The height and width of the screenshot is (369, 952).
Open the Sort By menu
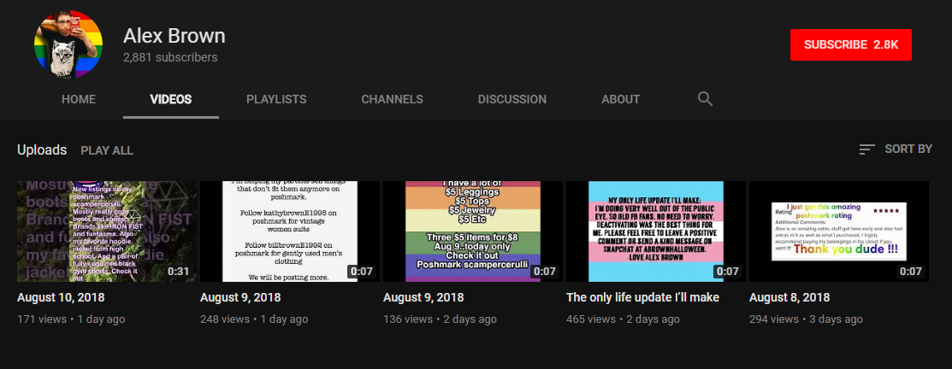[x=896, y=149]
